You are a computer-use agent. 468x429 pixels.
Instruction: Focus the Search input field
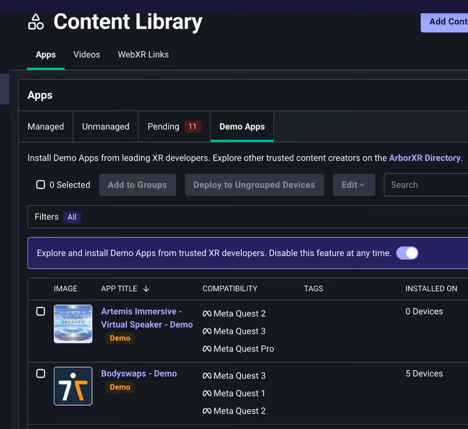pyautogui.click(x=426, y=185)
